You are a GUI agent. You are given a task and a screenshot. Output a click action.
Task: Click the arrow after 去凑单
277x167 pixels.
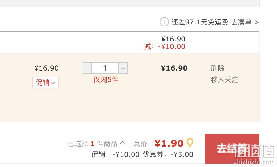click(257, 22)
